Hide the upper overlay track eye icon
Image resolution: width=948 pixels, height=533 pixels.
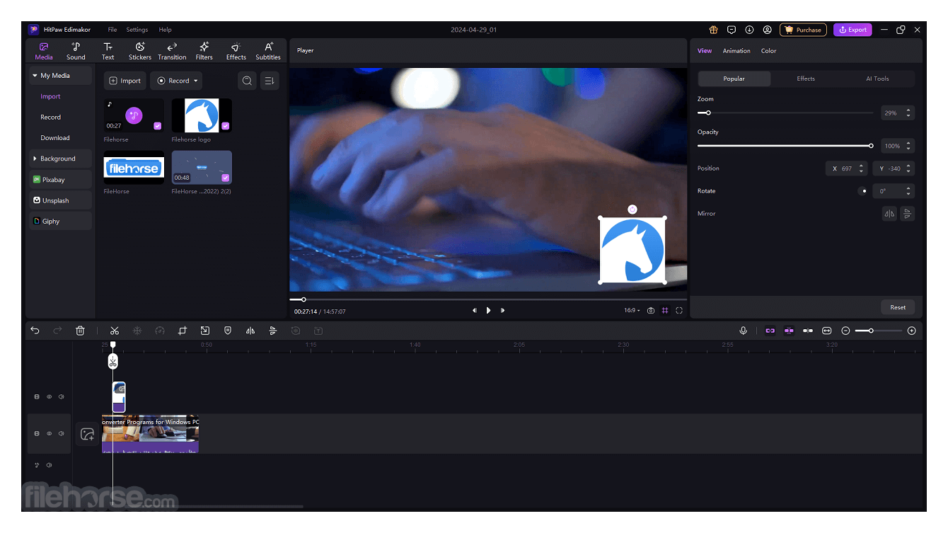point(50,396)
